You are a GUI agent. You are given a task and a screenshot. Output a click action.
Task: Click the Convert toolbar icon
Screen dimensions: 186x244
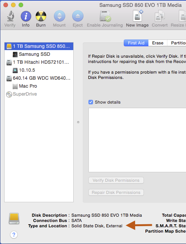[160, 16]
